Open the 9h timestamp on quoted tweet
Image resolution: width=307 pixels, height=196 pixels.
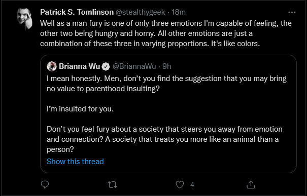(x=166, y=66)
